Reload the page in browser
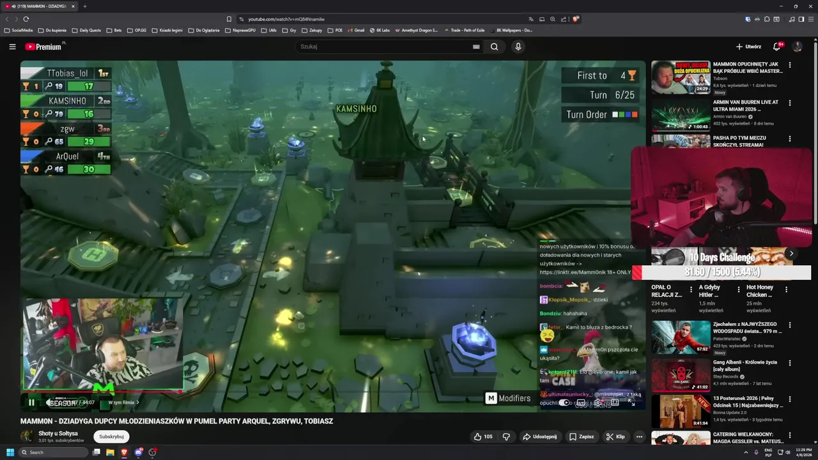818x460 pixels. [x=26, y=19]
